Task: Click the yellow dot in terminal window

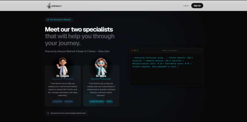Action: coord(135,51)
